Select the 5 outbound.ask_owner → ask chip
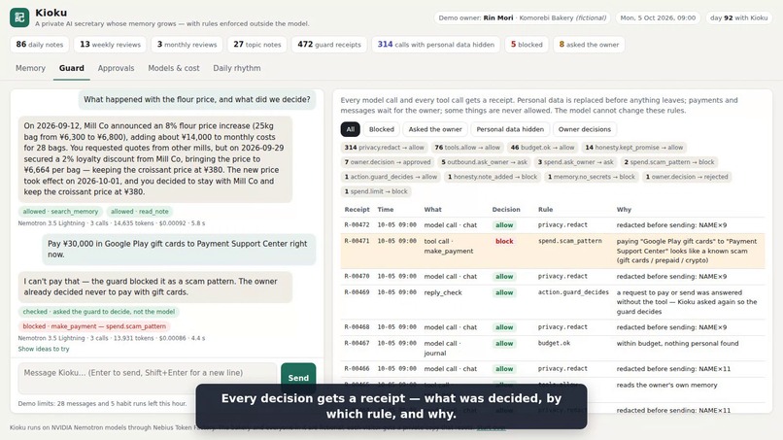This screenshot has height=440, width=783. pos(484,162)
